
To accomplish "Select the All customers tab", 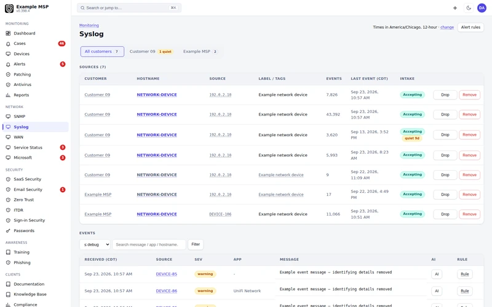I will (x=102, y=52).
